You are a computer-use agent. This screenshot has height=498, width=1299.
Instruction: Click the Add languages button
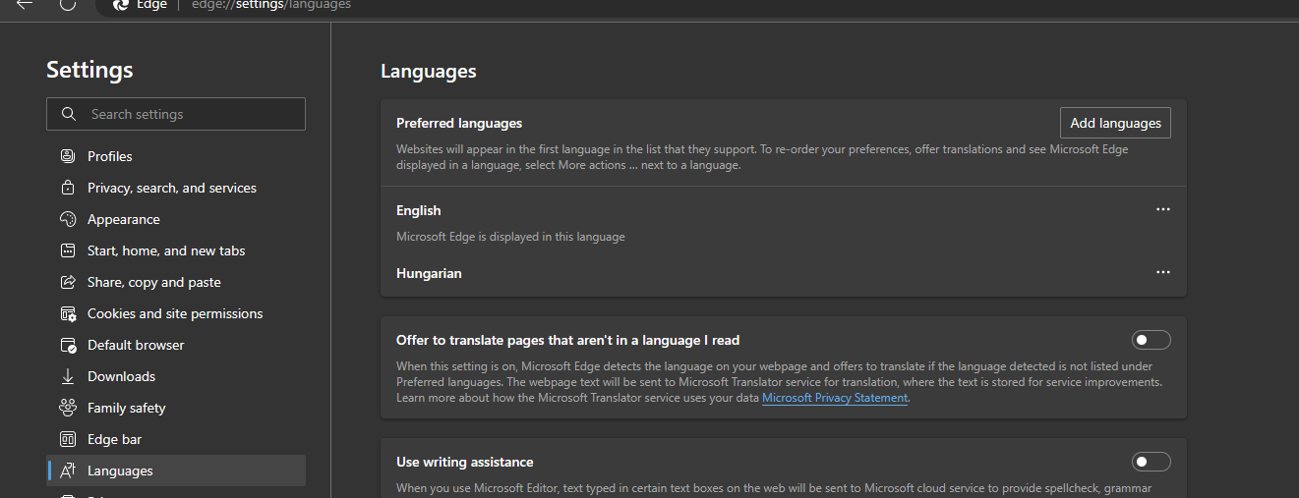1115,123
